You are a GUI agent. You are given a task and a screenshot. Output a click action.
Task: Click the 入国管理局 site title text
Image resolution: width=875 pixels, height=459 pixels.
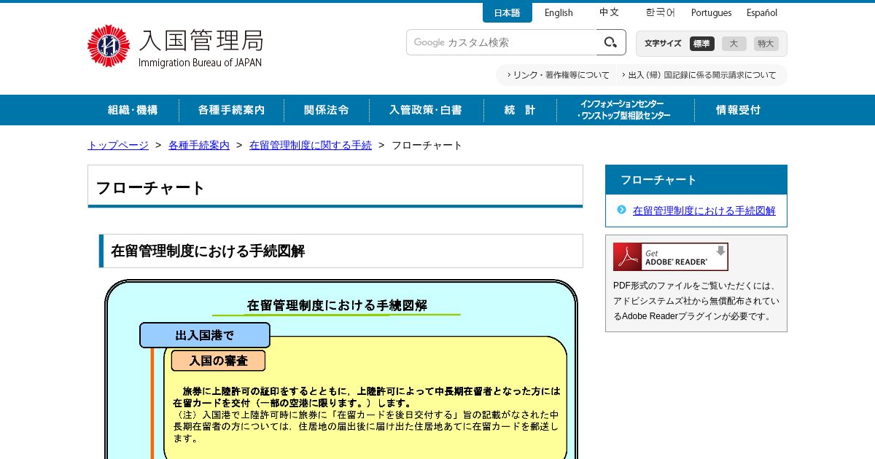201,40
